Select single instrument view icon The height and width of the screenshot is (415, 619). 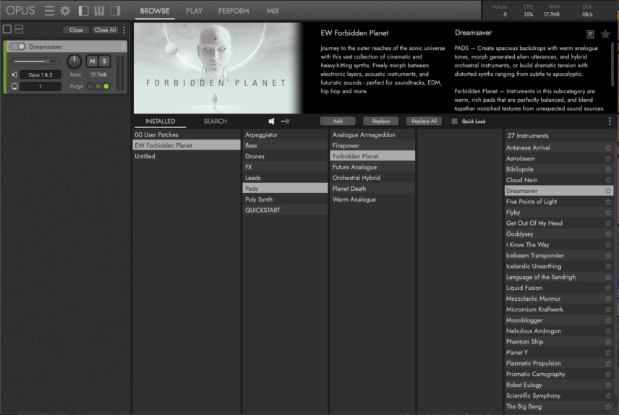tap(7, 29)
